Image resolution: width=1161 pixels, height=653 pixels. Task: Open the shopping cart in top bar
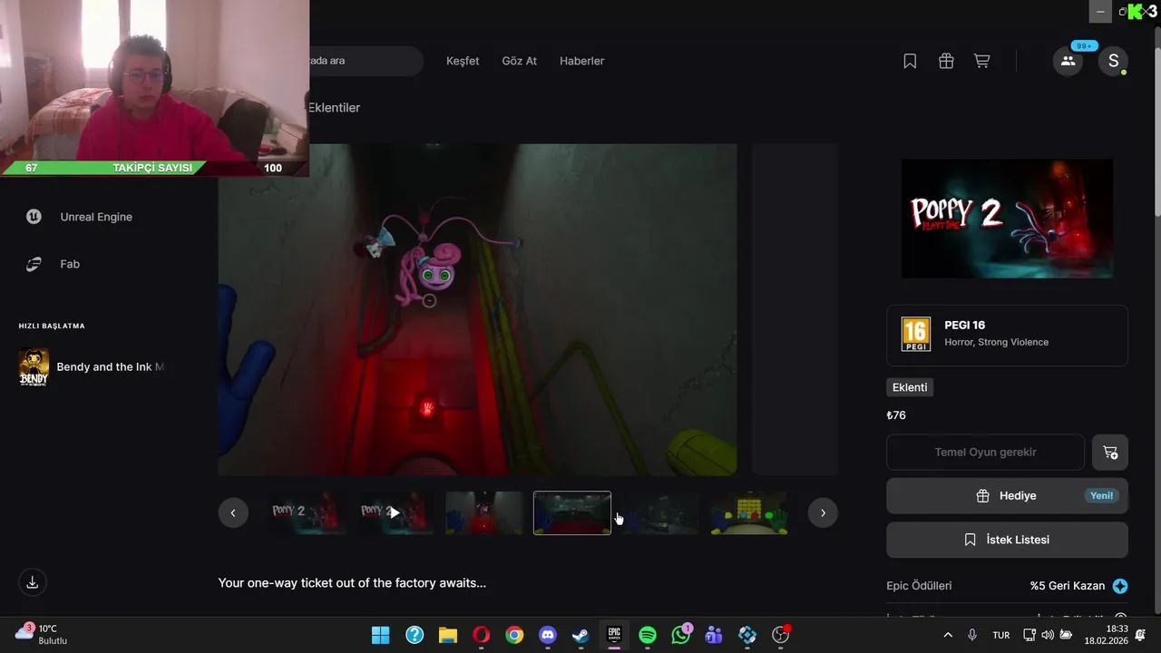click(x=981, y=61)
